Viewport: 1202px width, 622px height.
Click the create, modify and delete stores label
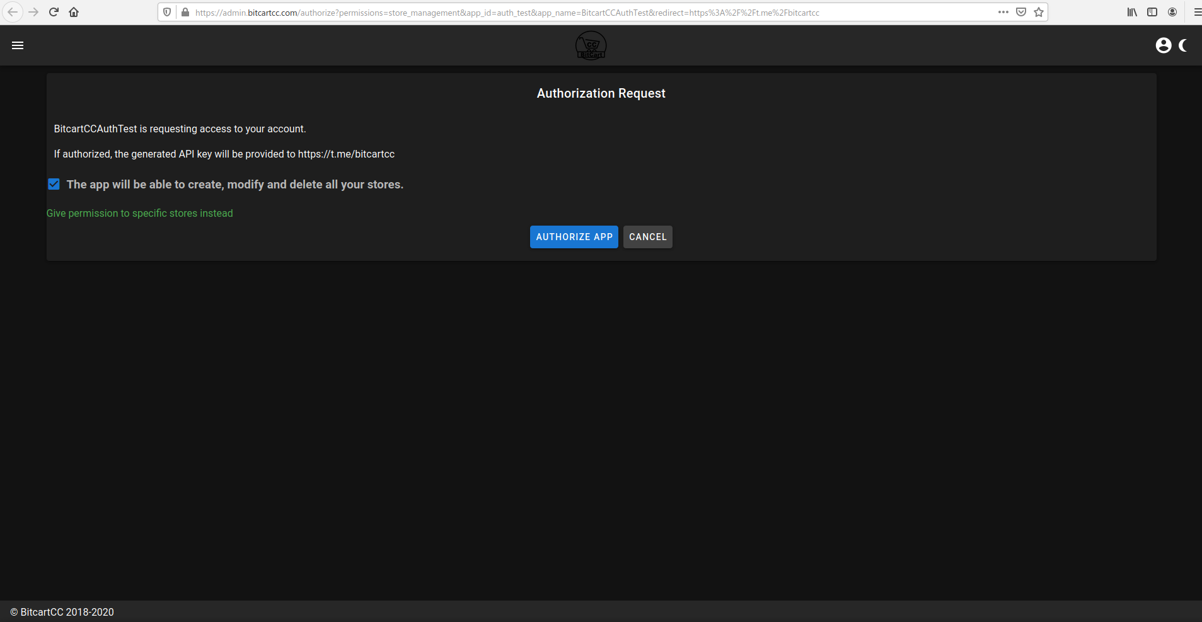tap(235, 185)
